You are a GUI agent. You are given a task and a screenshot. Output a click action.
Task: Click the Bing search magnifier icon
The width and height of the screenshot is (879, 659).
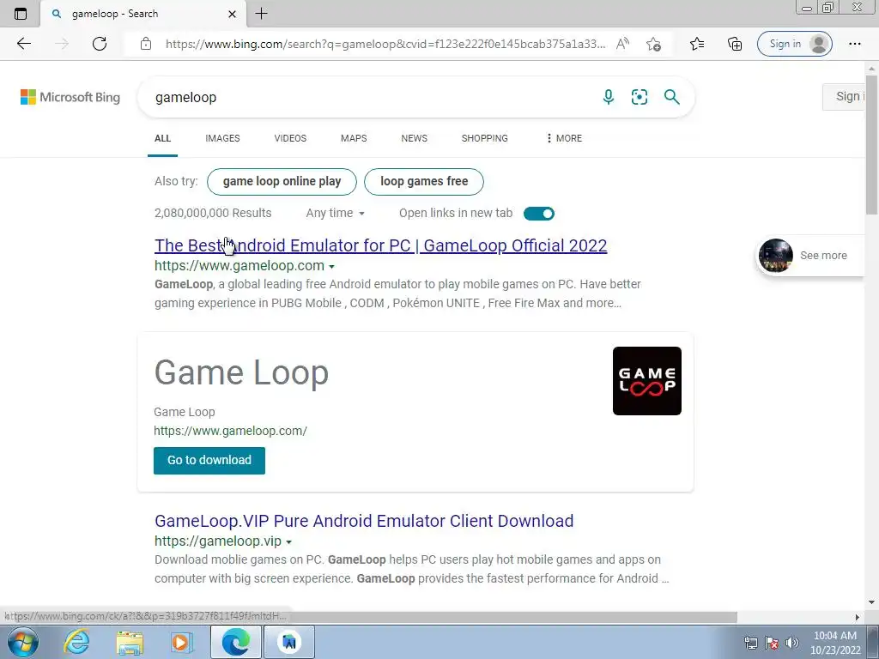tap(671, 97)
